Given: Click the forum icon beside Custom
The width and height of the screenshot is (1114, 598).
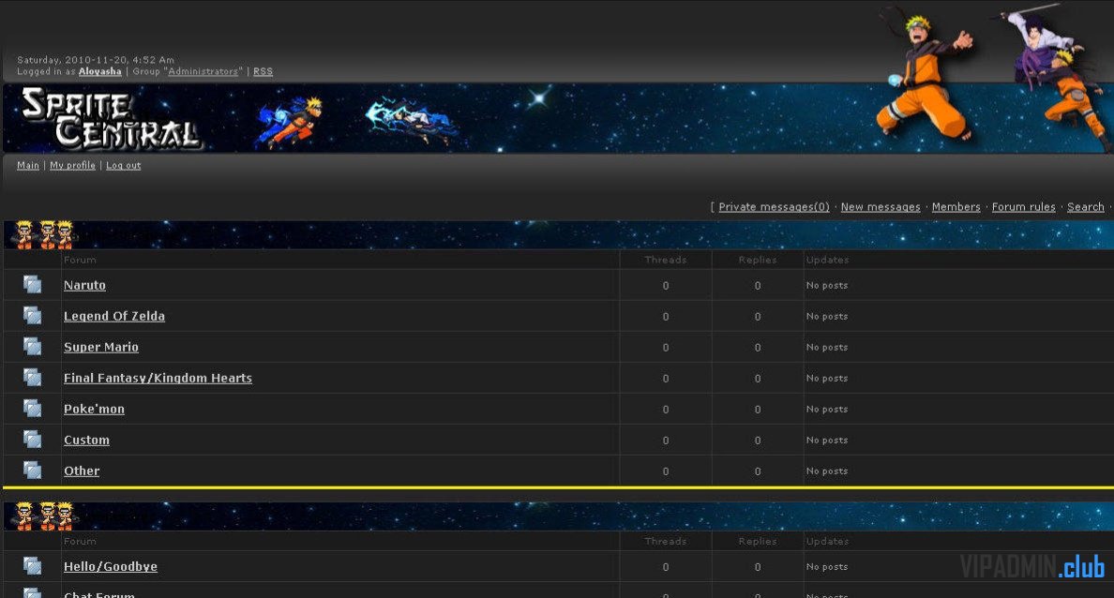Looking at the screenshot, I should click(x=32, y=440).
